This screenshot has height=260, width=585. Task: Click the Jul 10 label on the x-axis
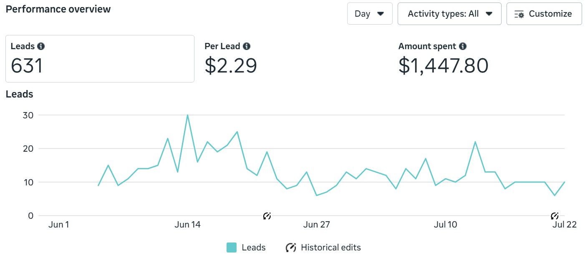(445, 225)
